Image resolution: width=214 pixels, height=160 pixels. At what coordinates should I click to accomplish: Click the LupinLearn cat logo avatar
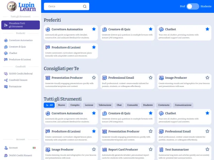(x=12, y=6)
